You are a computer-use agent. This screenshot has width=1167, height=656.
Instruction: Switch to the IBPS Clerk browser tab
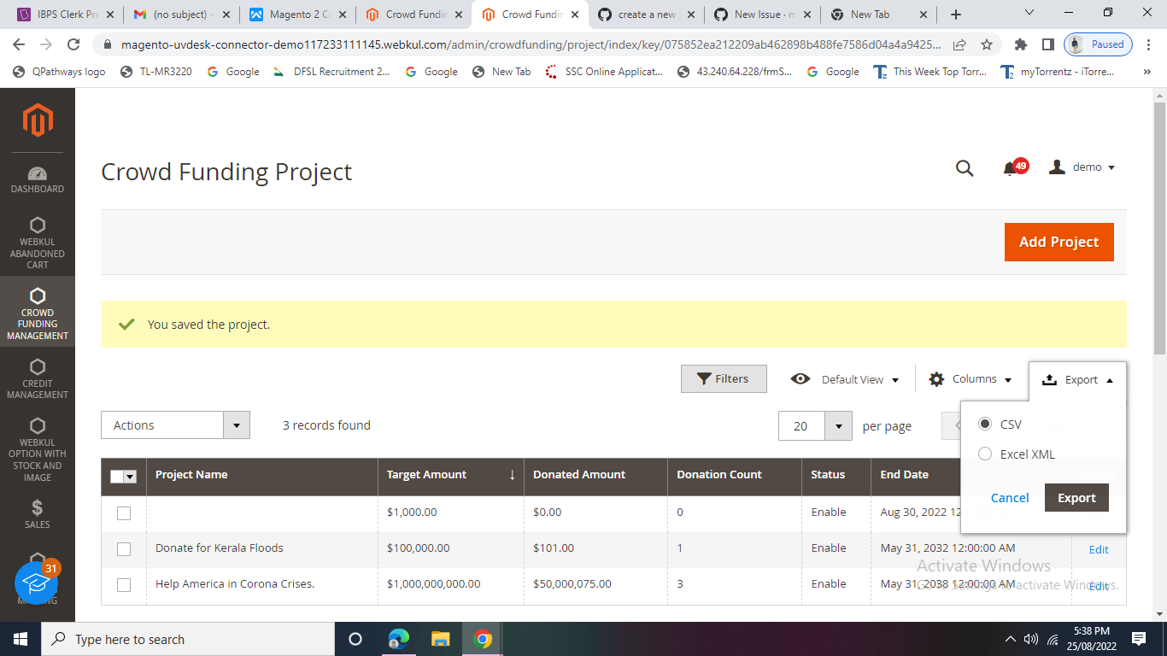click(65, 15)
